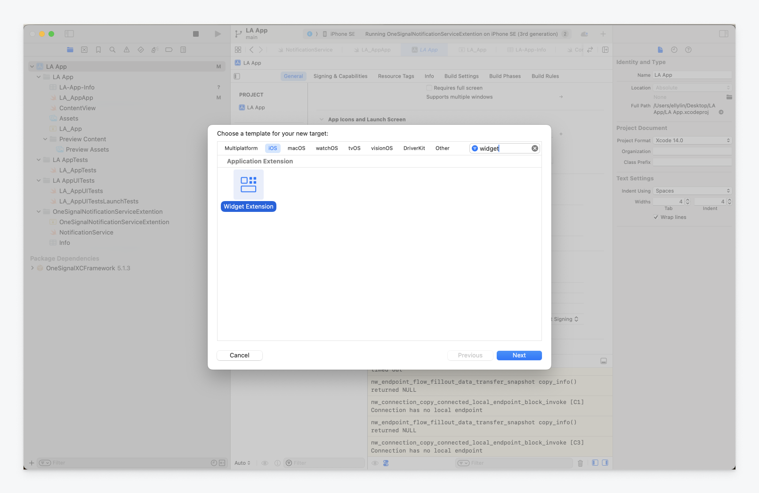Toggle the Wrap lines checkbox

pyautogui.click(x=656, y=217)
